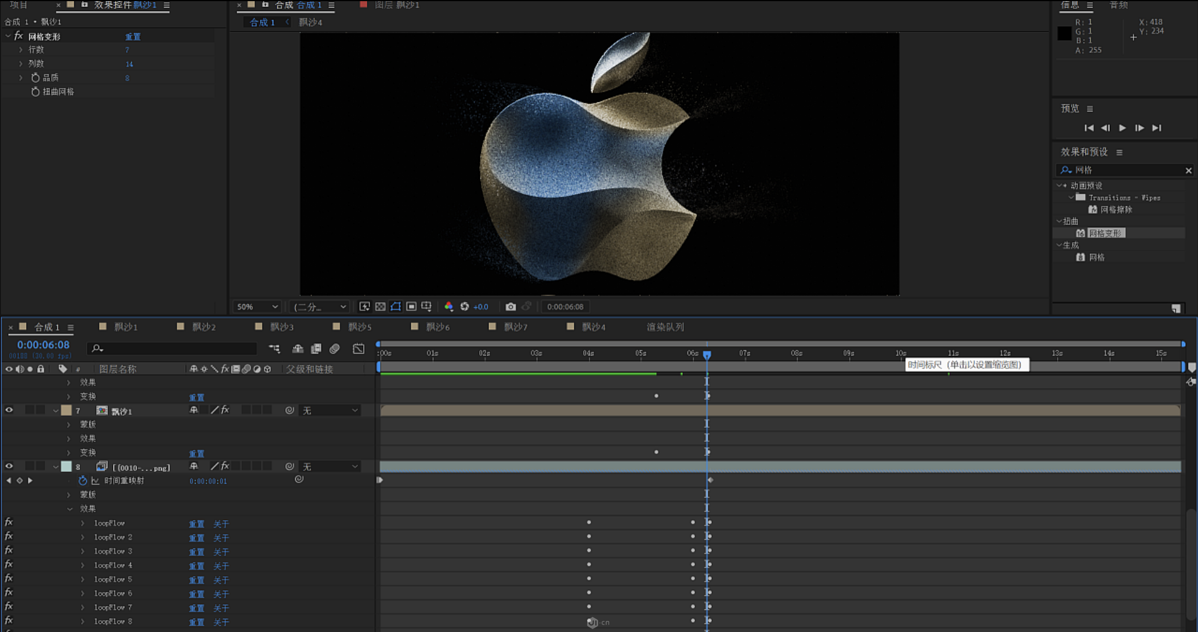Expand the 行数 property

tap(21, 50)
